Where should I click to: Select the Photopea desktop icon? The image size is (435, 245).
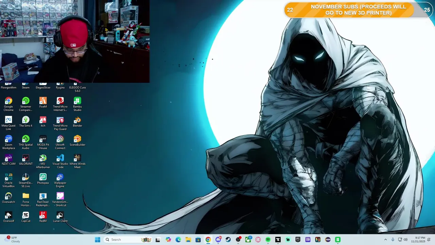pos(43,179)
